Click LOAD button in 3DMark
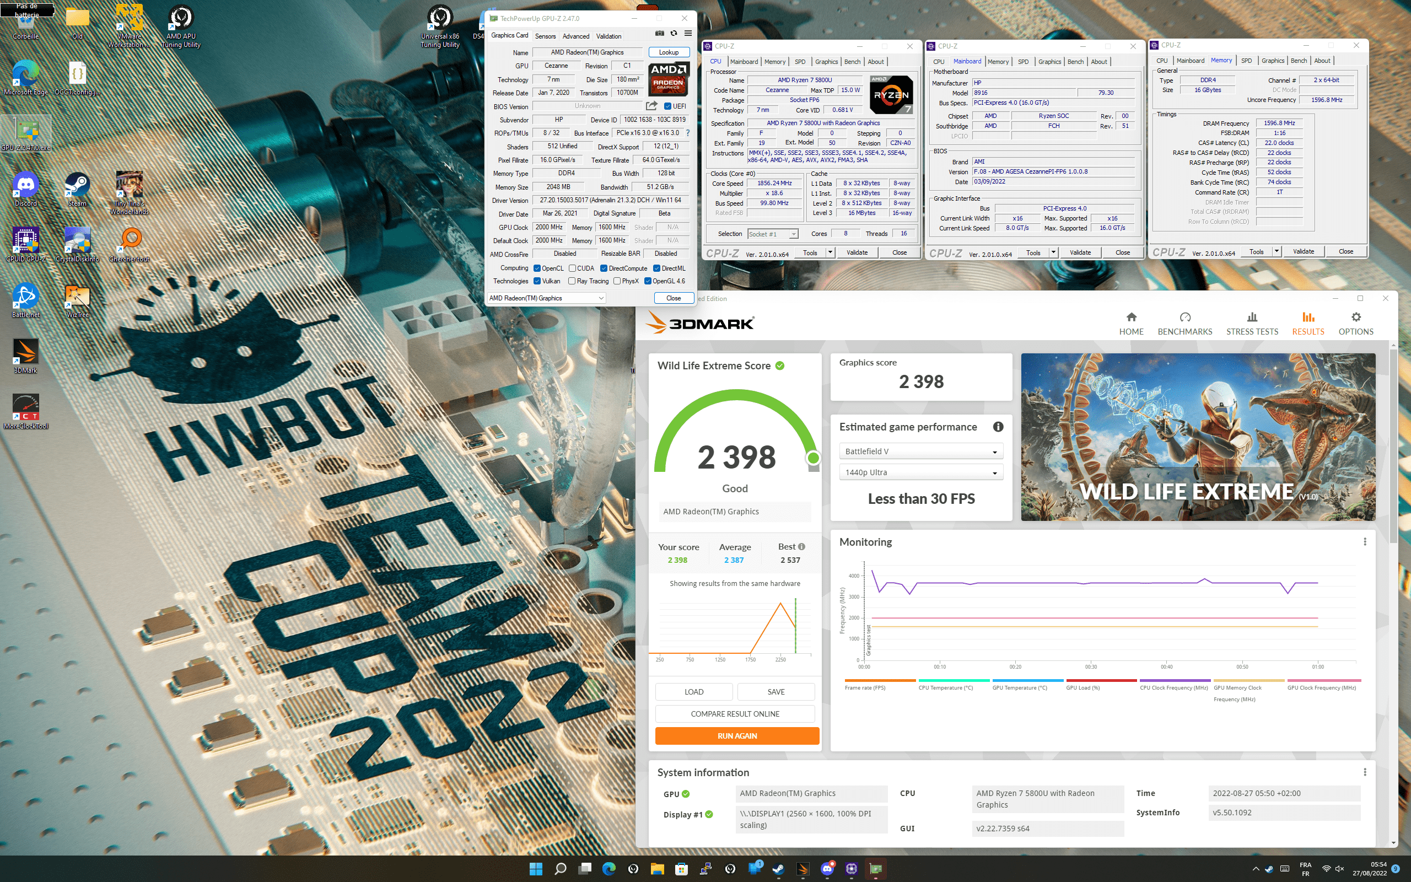 click(x=694, y=692)
